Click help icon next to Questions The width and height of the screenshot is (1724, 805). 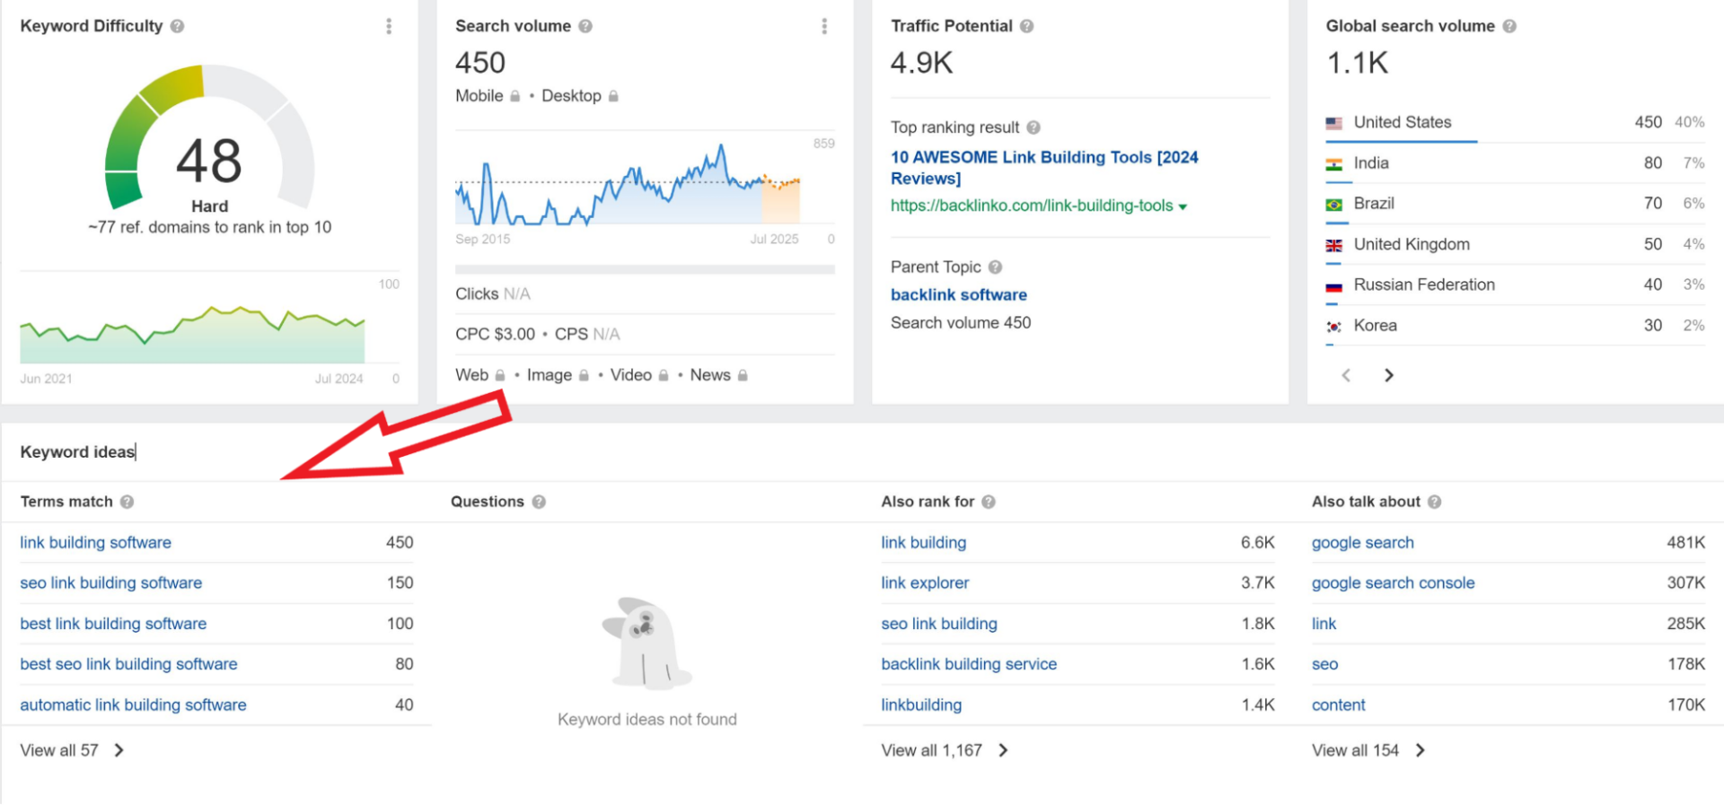[x=539, y=502]
